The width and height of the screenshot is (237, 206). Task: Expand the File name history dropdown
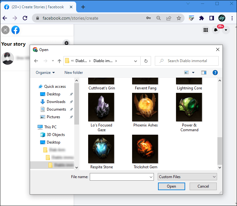[x=151, y=177]
